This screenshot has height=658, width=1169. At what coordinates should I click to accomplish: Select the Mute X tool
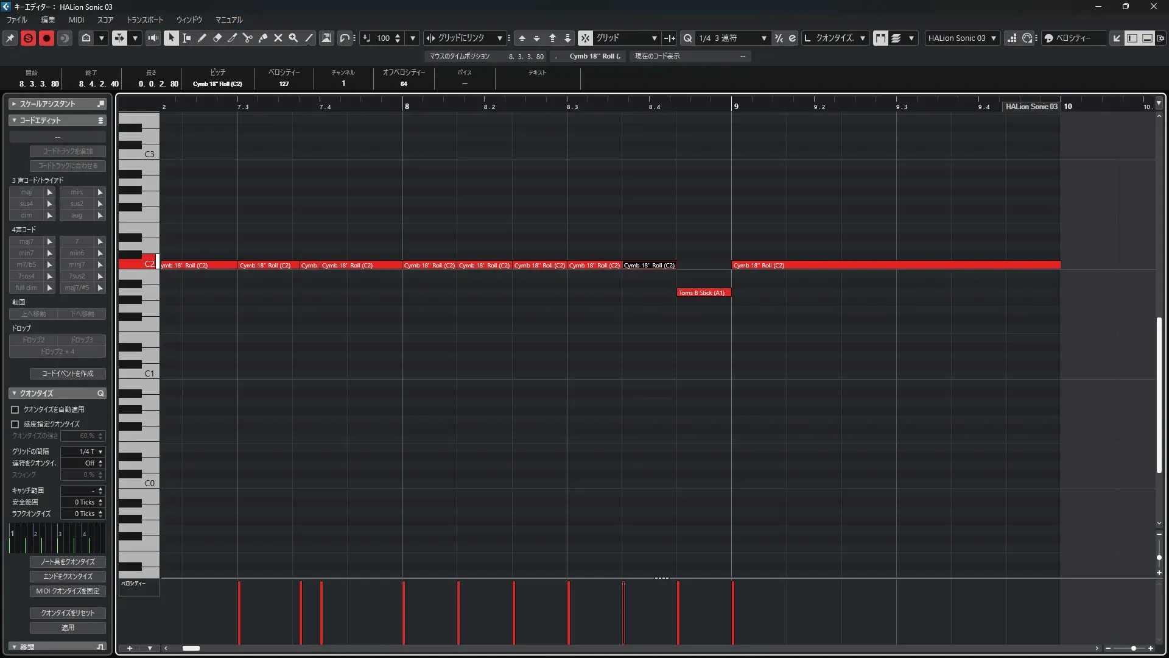pyautogui.click(x=278, y=38)
